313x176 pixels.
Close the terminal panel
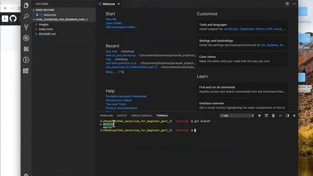pos(294,115)
